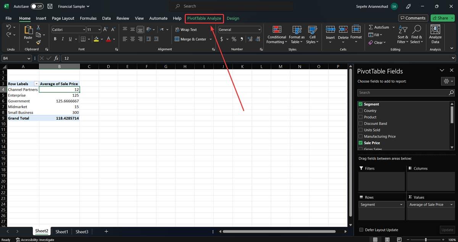Click the Undo icon
The width and height of the screenshot is (458, 242).
coord(8,27)
